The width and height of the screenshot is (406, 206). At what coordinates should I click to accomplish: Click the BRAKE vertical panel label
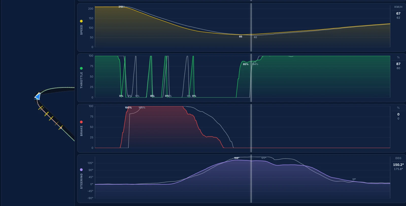click(x=81, y=131)
